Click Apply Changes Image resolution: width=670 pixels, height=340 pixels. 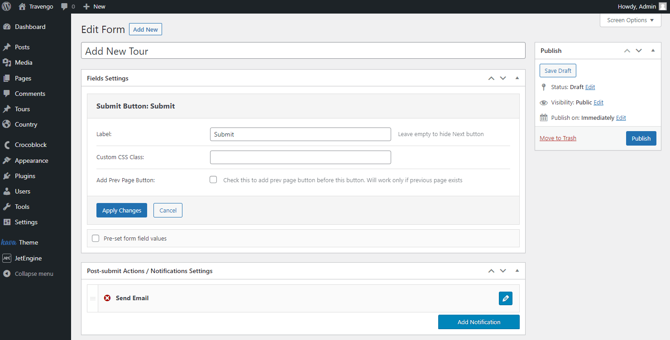tap(122, 210)
